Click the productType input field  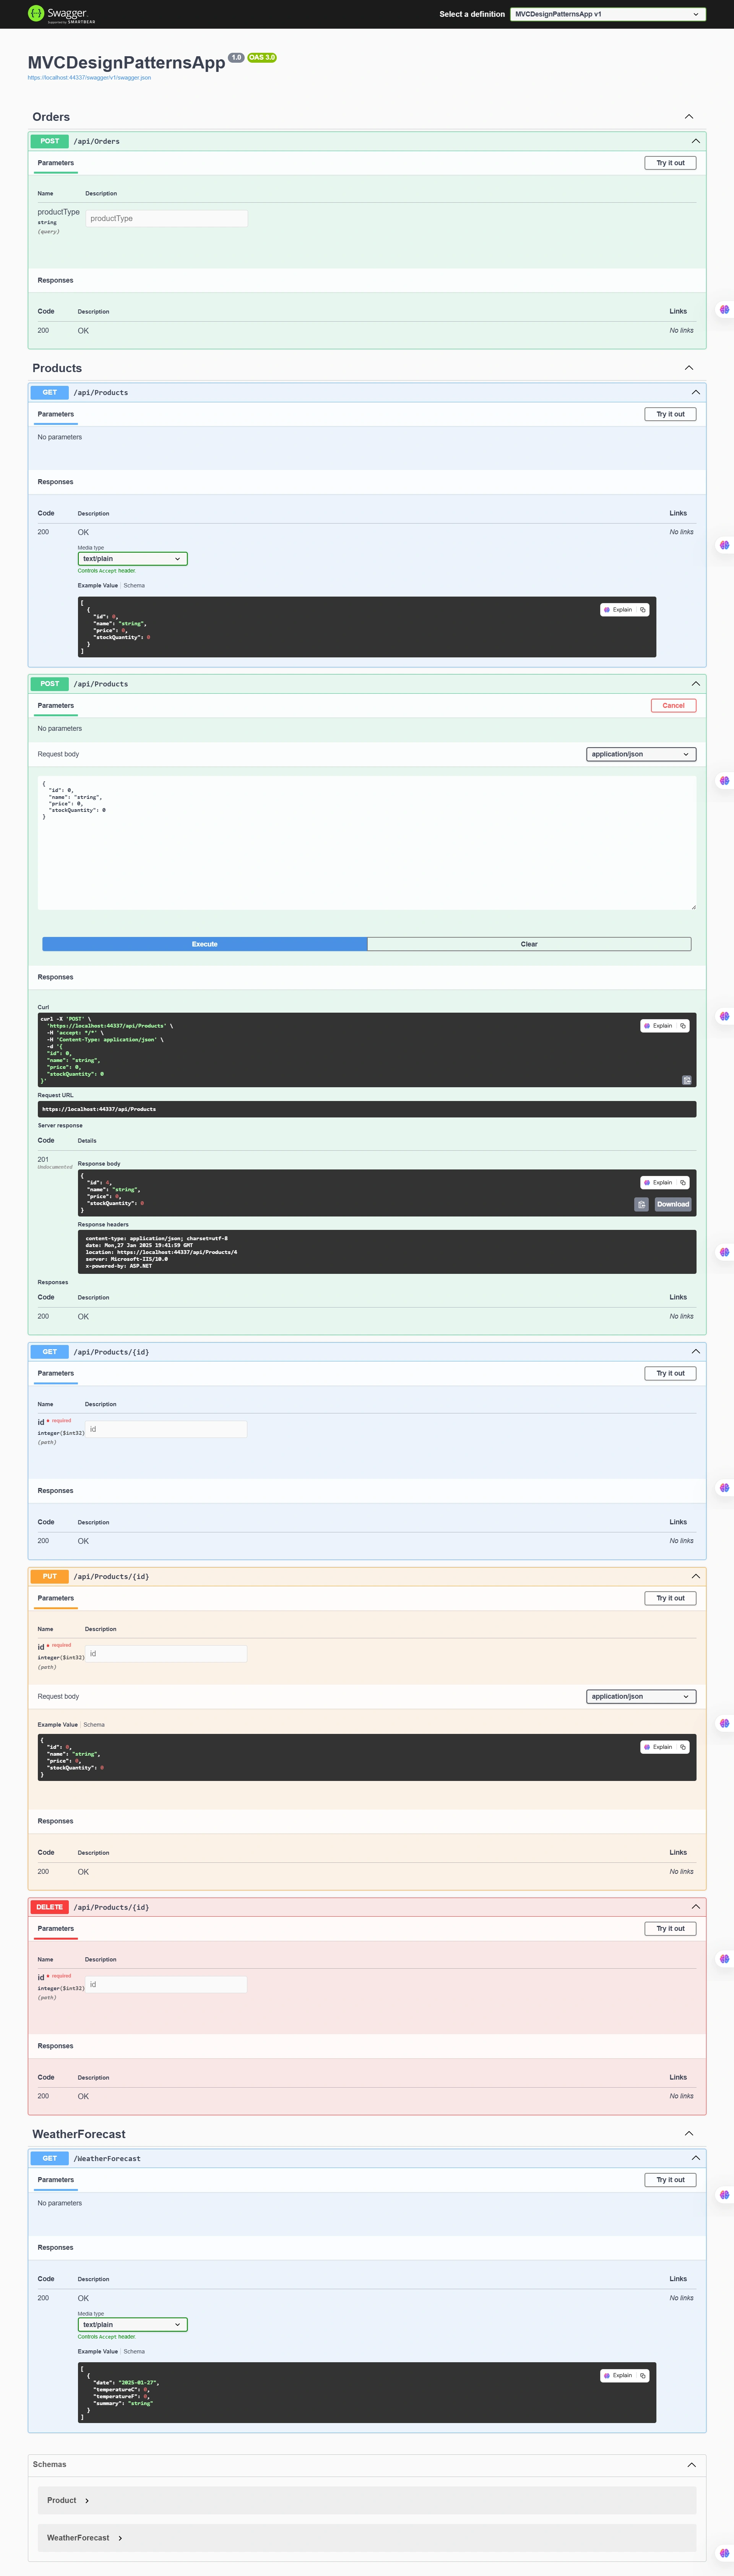tap(166, 218)
